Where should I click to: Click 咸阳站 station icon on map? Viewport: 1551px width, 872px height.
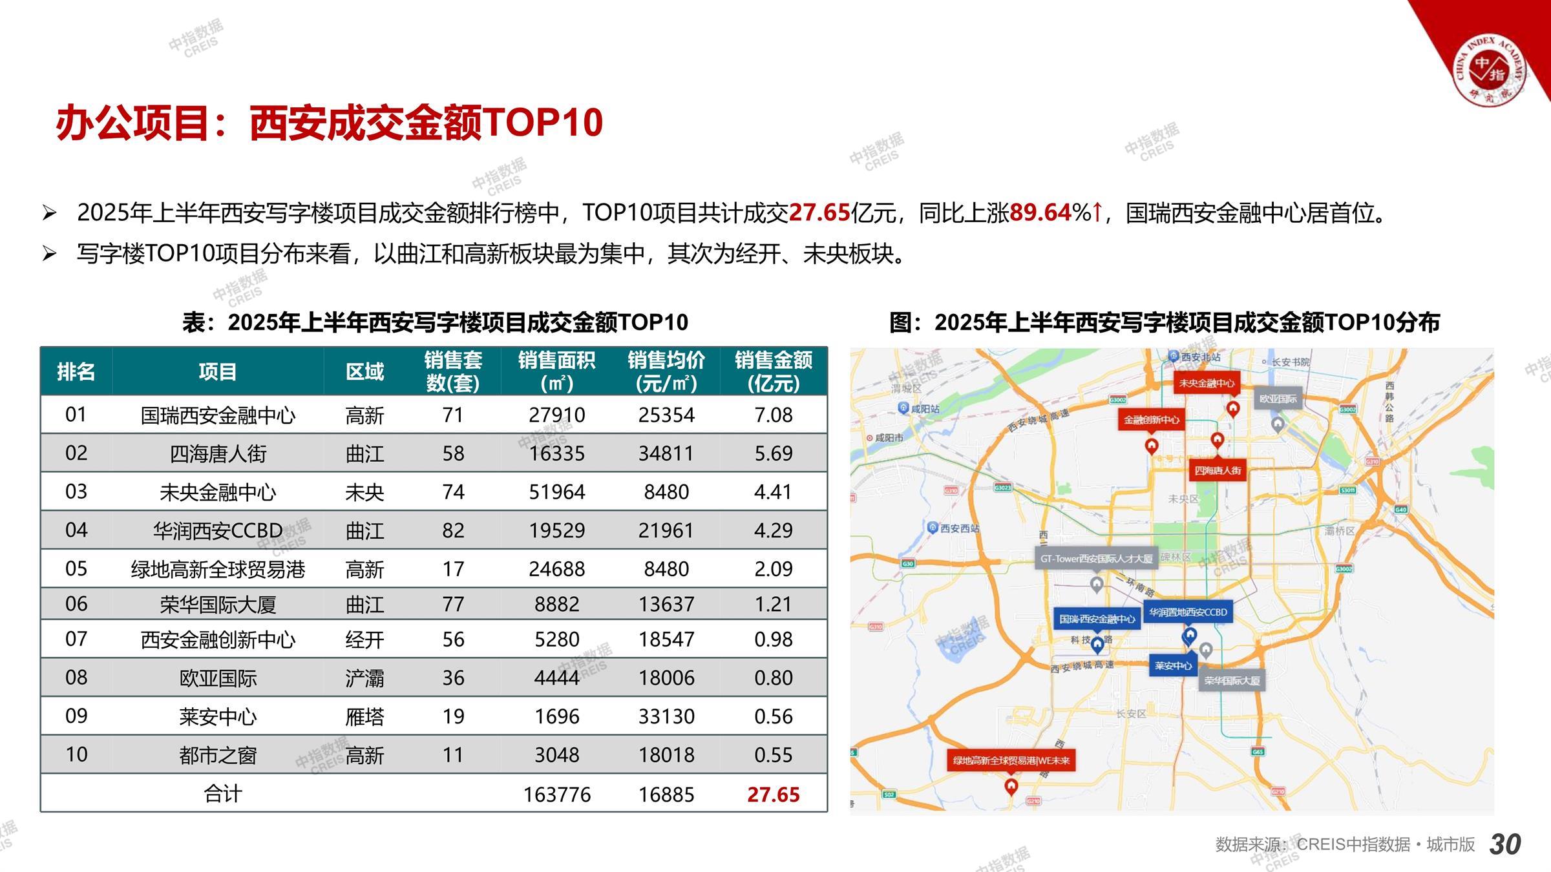[903, 408]
